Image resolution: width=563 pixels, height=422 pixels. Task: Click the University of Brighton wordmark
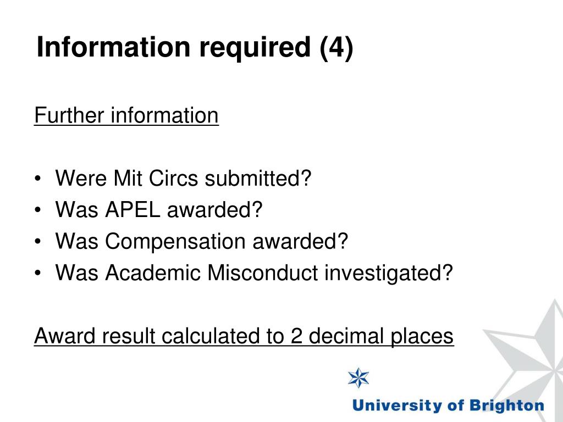(x=448, y=406)
